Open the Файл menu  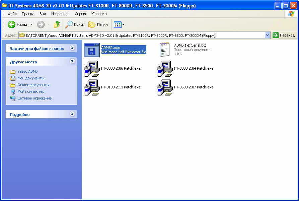coord(12,14)
